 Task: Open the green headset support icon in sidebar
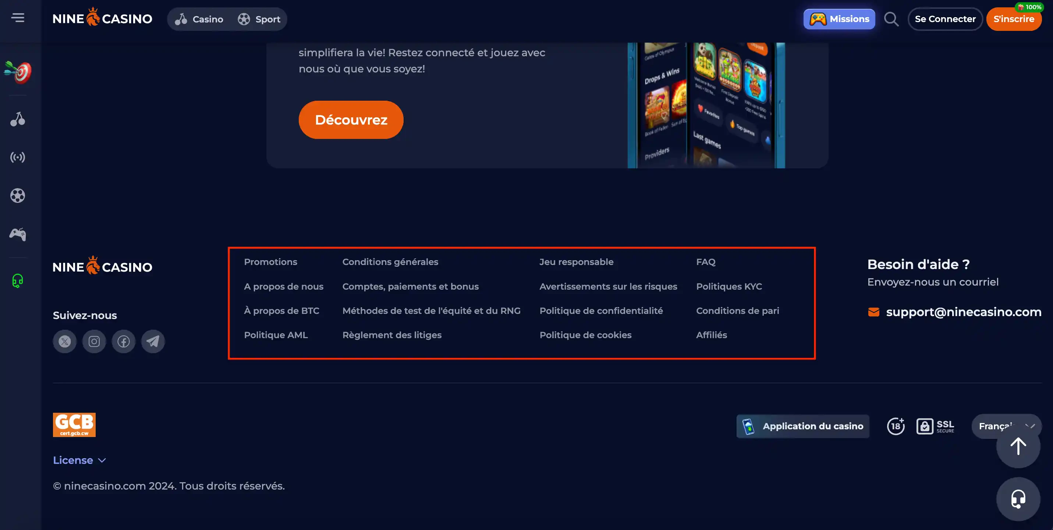18,281
